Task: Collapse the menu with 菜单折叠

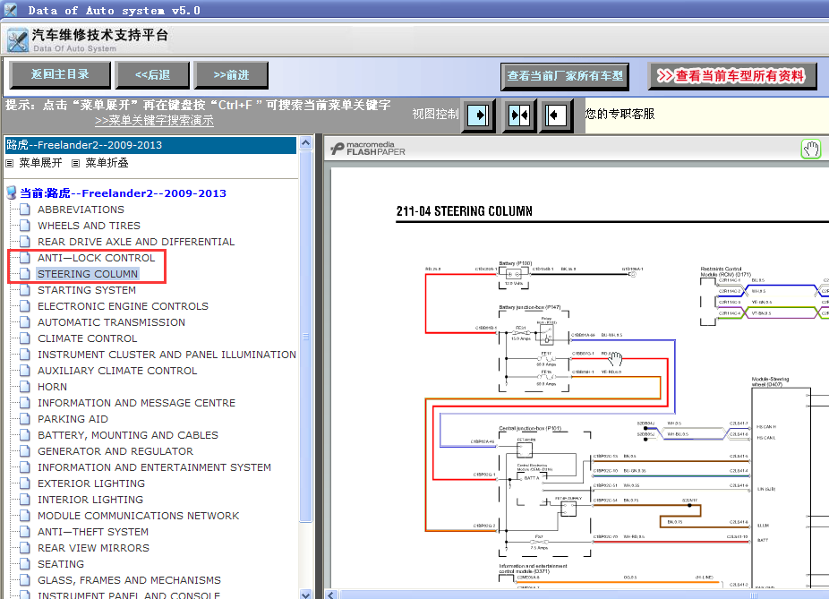Action: click(x=107, y=163)
